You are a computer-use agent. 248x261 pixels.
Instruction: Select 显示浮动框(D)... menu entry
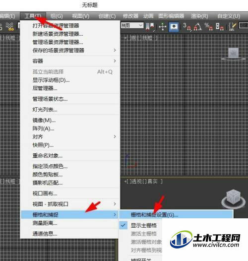70,80
